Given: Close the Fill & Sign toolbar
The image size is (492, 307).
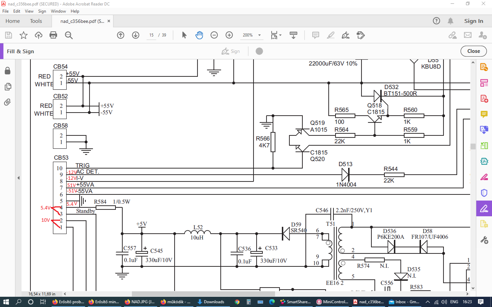Looking at the screenshot, I should pyautogui.click(x=473, y=51).
